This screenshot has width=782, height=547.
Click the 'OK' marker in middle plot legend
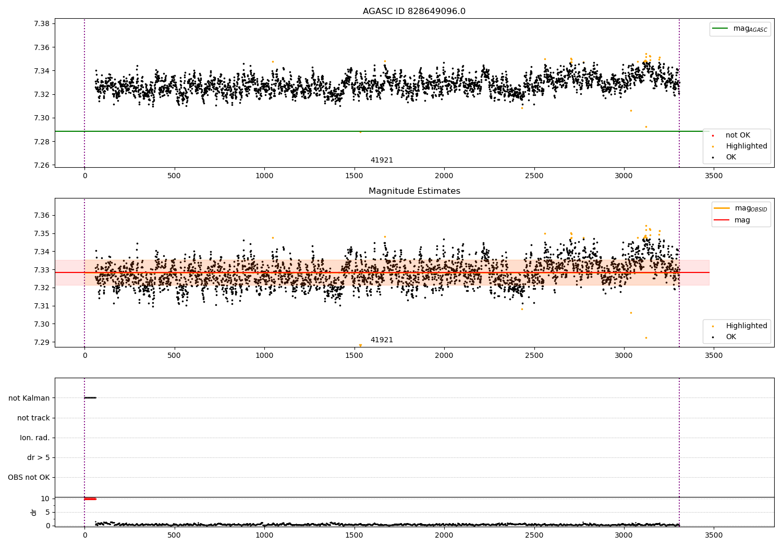pos(713,337)
